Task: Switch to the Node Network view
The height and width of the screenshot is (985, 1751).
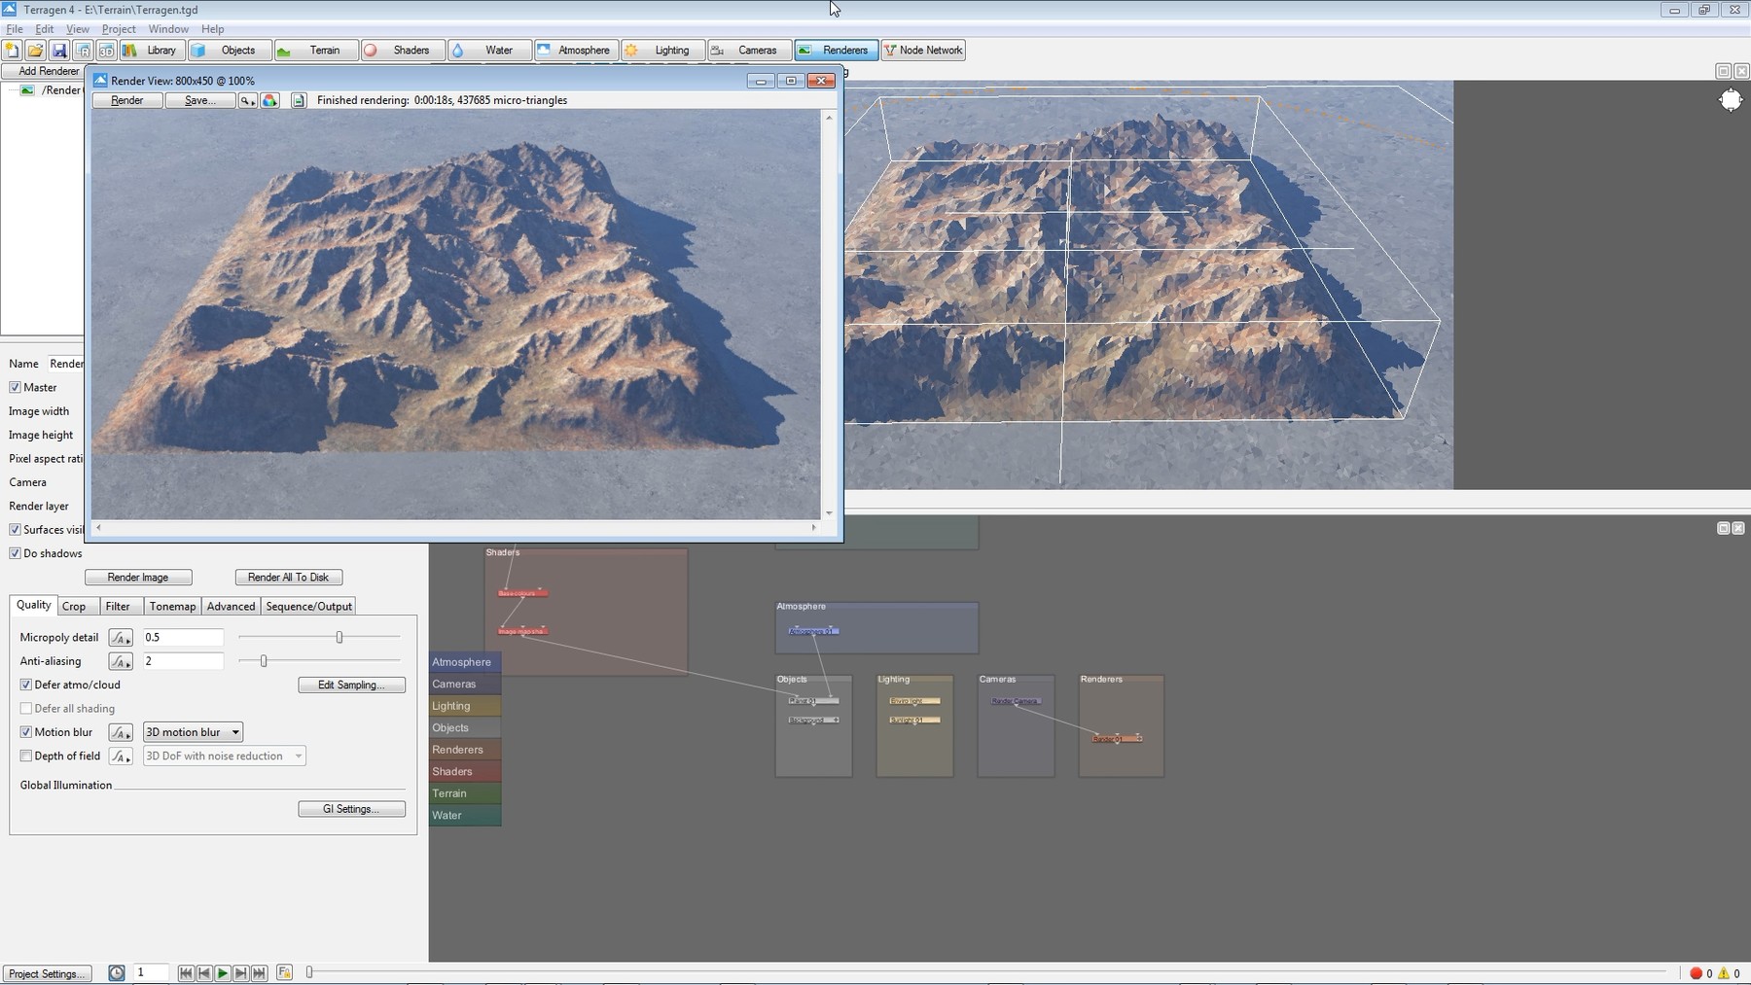Action: 922,50
